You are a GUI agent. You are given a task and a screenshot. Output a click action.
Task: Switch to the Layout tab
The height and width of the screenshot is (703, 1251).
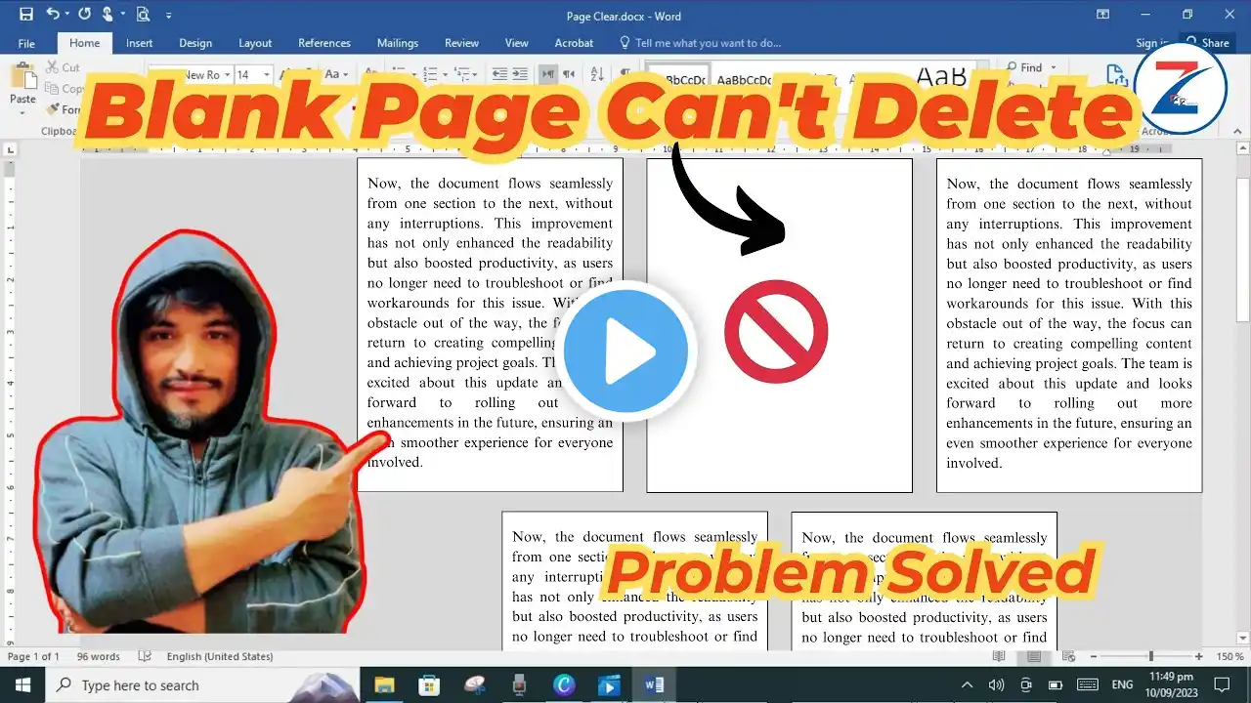[255, 43]
